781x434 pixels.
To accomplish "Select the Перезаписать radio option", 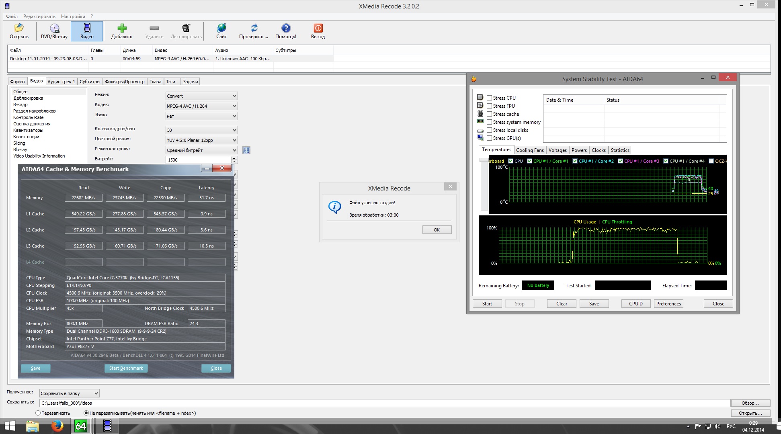I will click(38, 413).
